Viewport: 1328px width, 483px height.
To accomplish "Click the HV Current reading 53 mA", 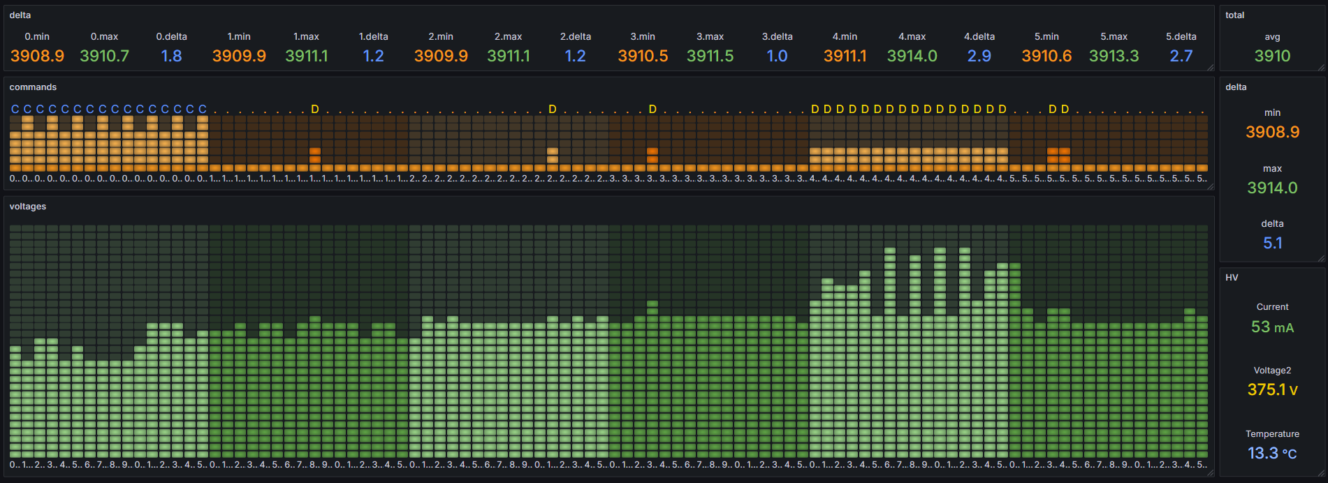I will [1272, 327].
